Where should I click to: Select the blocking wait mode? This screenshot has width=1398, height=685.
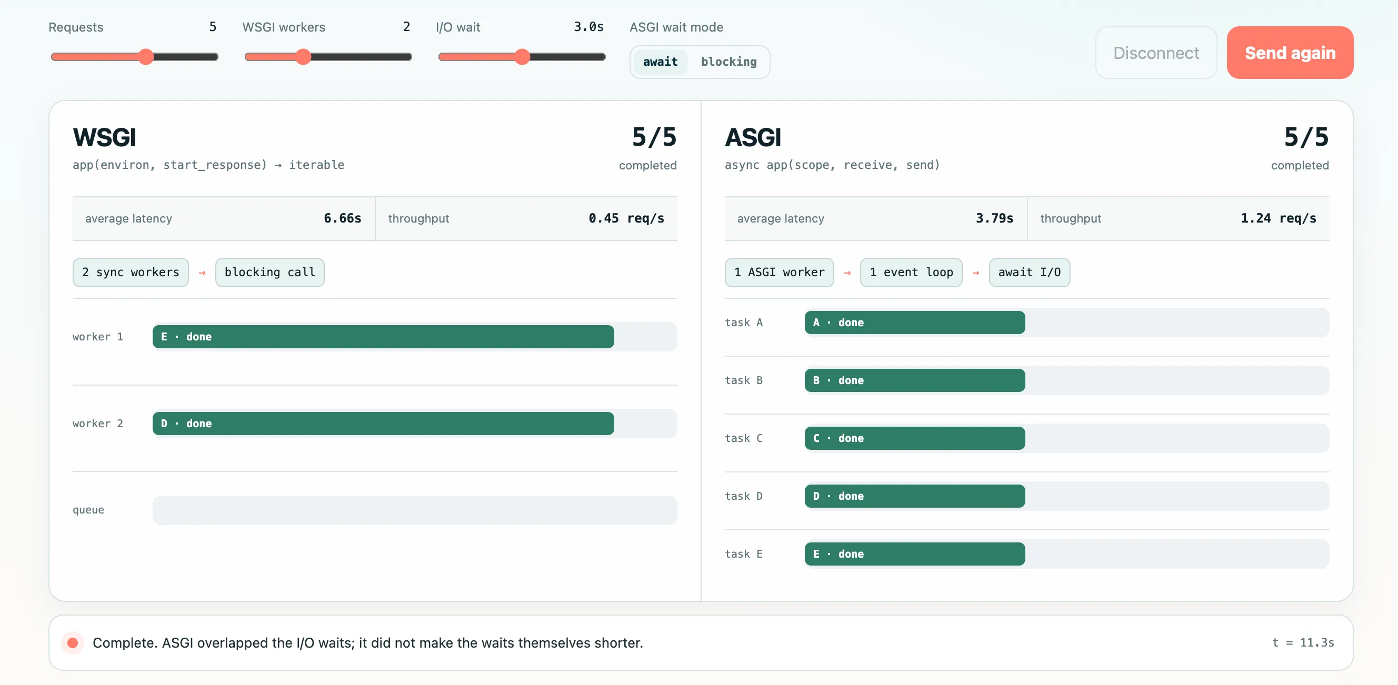pos(728,62)
